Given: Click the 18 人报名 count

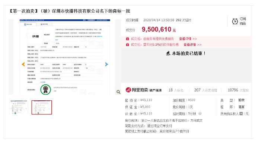Looking at the screenshot, I should pyautogui.click(x=176, y=90).
